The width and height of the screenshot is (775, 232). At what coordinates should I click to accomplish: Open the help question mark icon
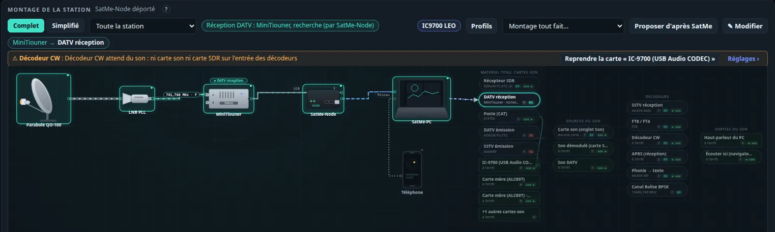coord(166,9)
